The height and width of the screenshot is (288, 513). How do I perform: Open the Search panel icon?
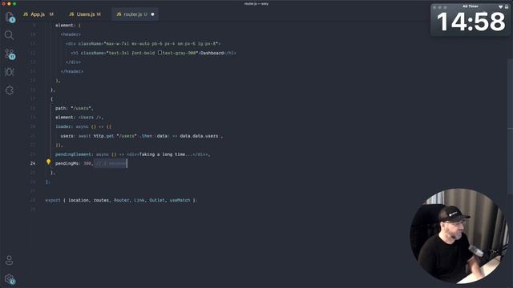(9, 34)
